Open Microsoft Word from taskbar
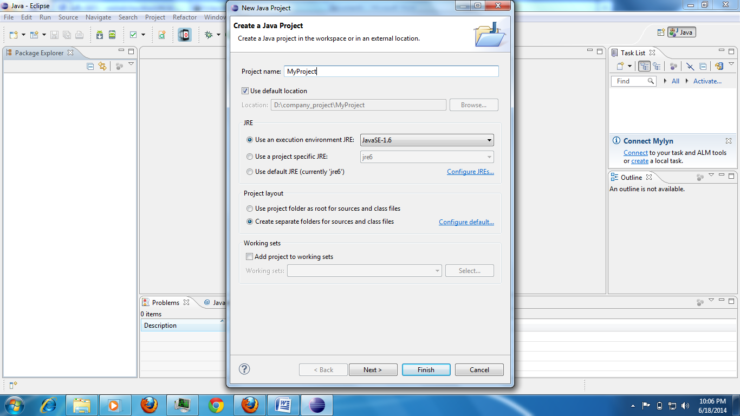This screenshot has width=740, height=416. click(x=283, y=405)
